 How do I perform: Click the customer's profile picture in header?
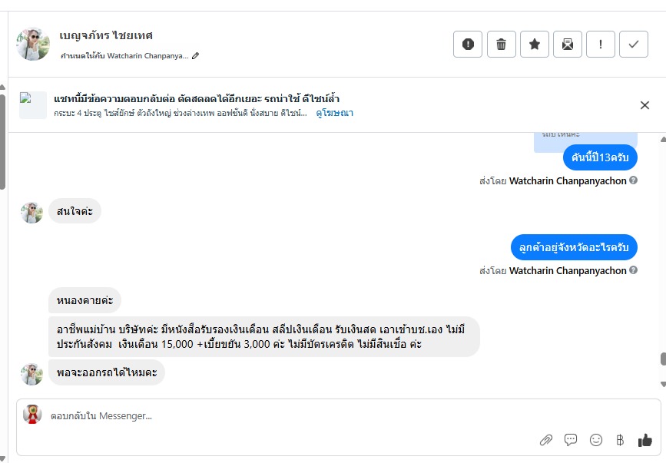coord(33,44)
